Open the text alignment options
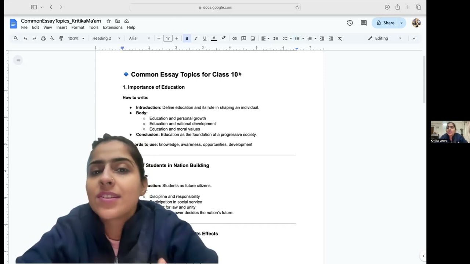470x264 pixels. (265, 38)
